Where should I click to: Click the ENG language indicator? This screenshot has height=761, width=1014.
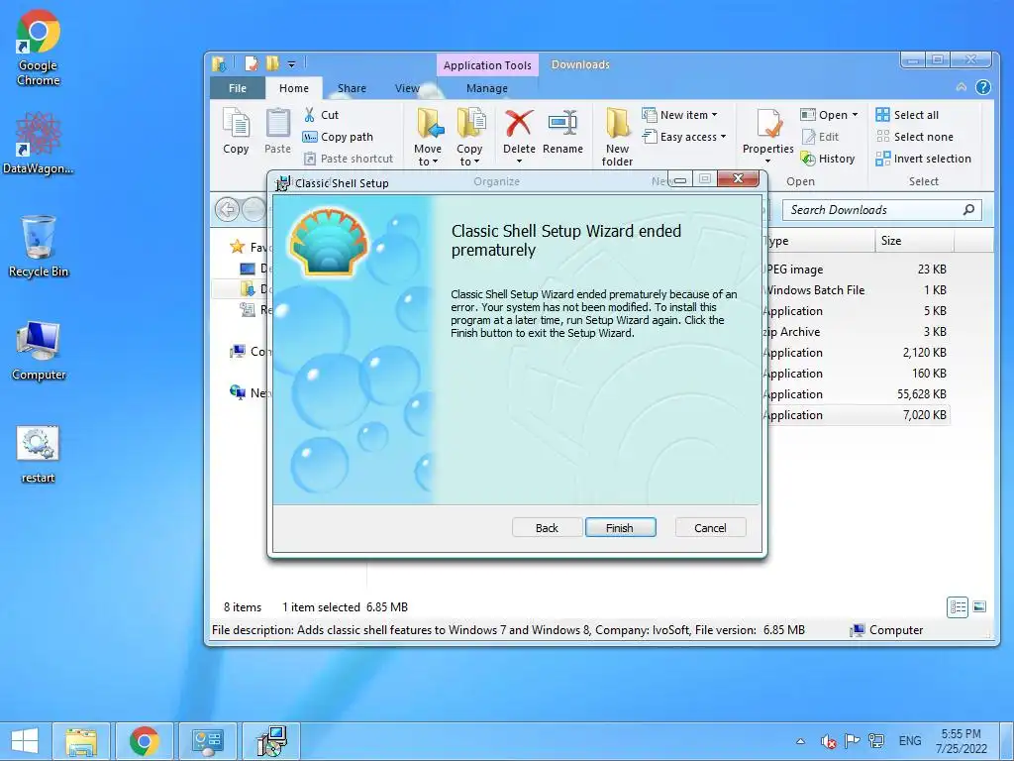910,741
